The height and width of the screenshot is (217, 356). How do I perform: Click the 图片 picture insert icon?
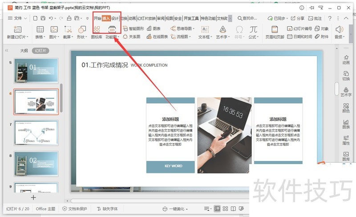pyautogui.click(x=54, y=29)
